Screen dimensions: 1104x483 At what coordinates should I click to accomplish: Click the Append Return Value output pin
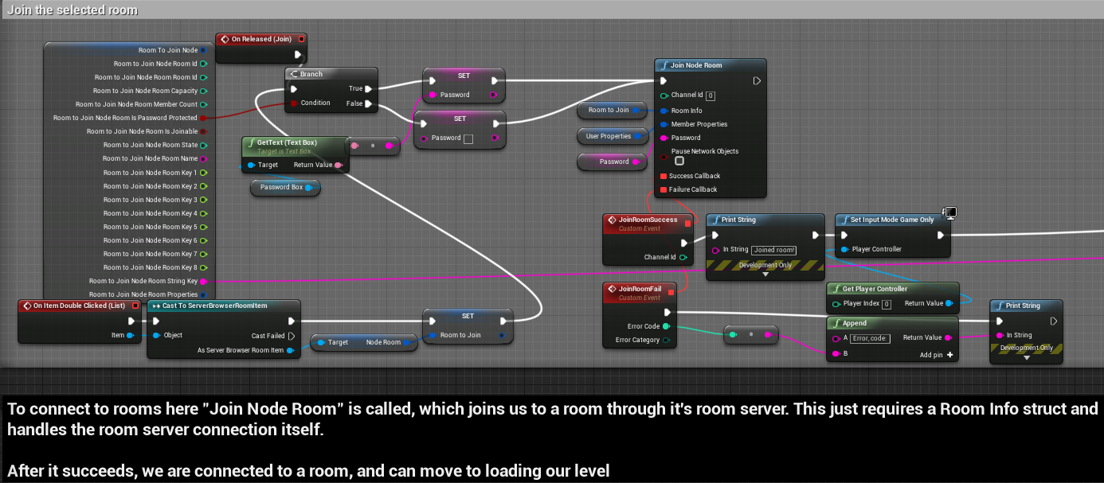coord(949,337)
